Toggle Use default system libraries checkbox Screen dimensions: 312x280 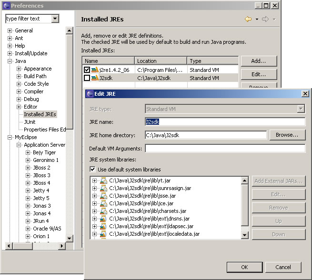tap(92, 170)
